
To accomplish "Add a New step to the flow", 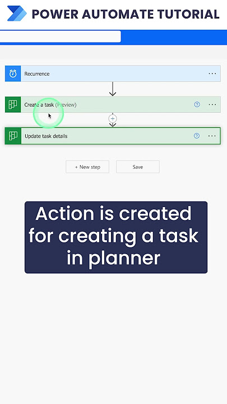I will tap(87, 167).
